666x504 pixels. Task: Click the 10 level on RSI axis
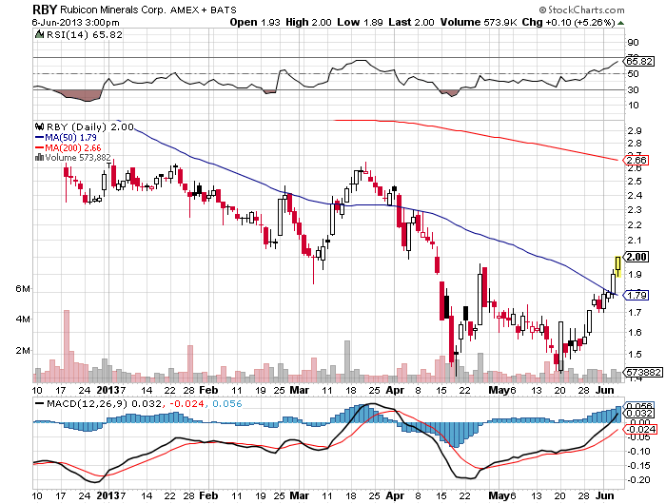(633, 106)
